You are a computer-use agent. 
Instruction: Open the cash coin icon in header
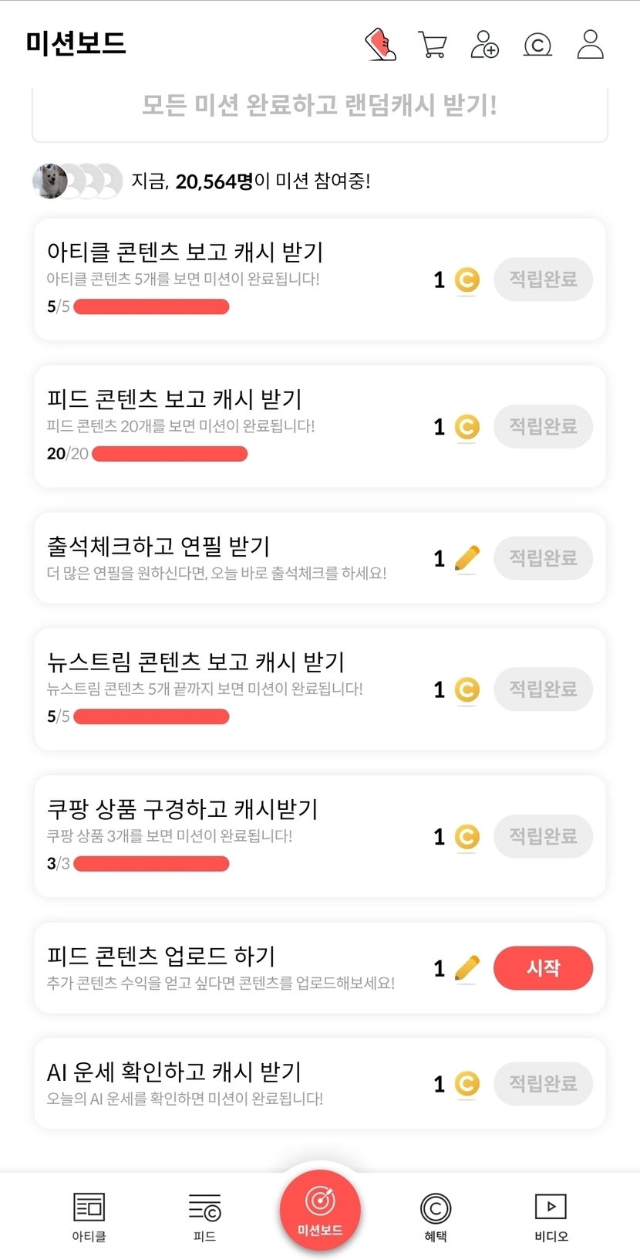[x=537, y=45]
